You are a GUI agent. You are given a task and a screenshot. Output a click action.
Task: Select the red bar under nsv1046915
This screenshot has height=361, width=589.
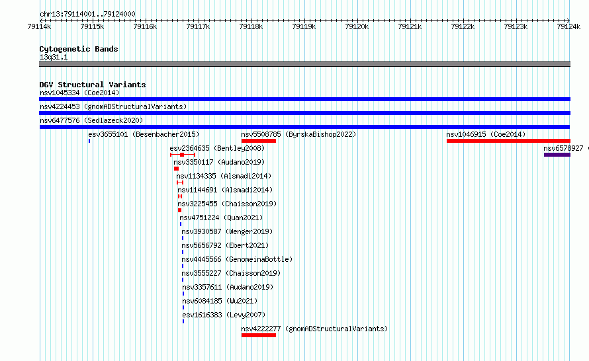[508, 141]
